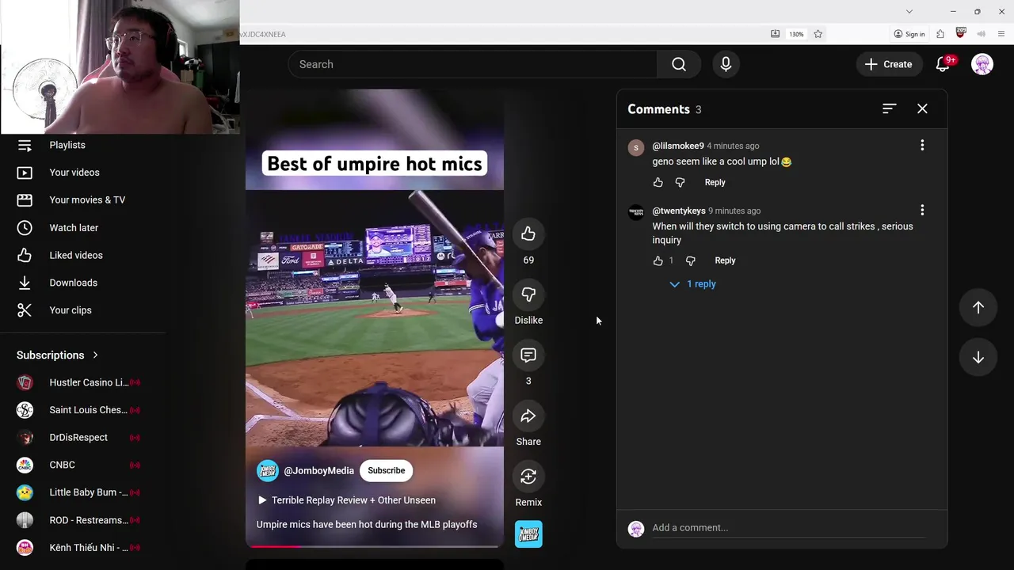Image resolution: width=1014 pixels, height=570 pixels.
Task: Reply to @lilsmokee9 comment
Action: [715, 182]
